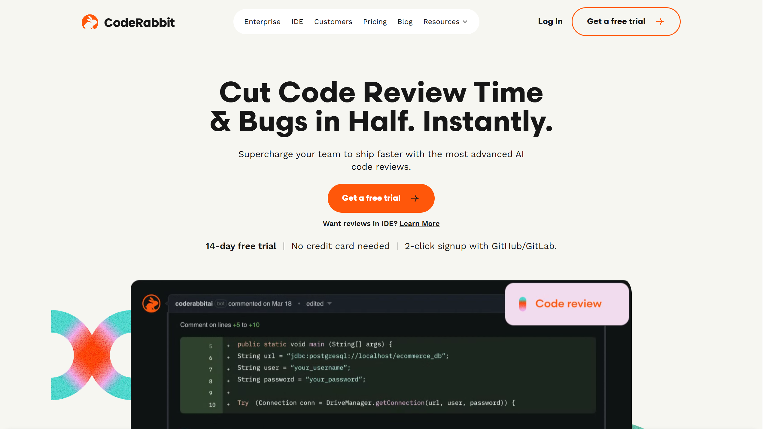Click the pill icon beside Code review
Image resolution: width=763 pixels, height=429 pixels.
pyautogui.click(x=523, y=304)
